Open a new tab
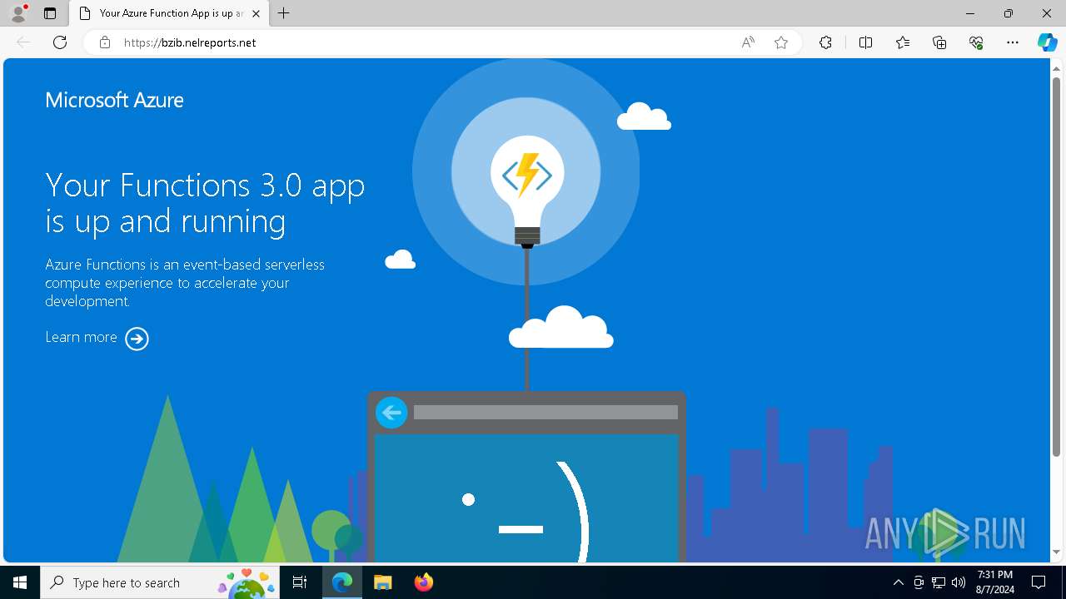Screen dimensions: 1066x599 click(x=284, y=13)
